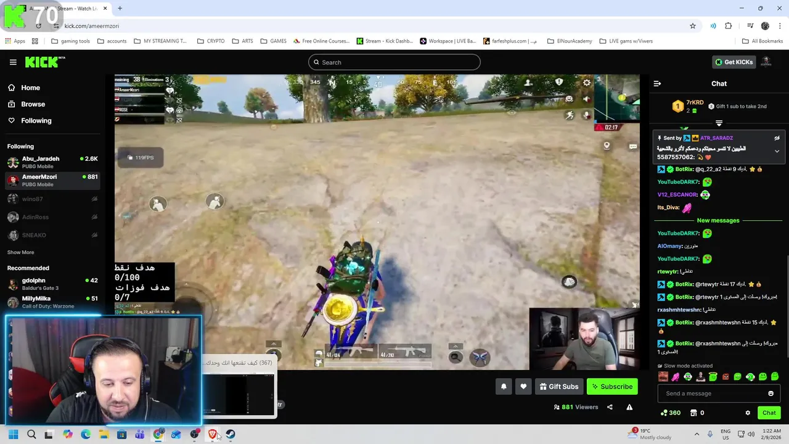Share the stream via share icon

point(610,407)
